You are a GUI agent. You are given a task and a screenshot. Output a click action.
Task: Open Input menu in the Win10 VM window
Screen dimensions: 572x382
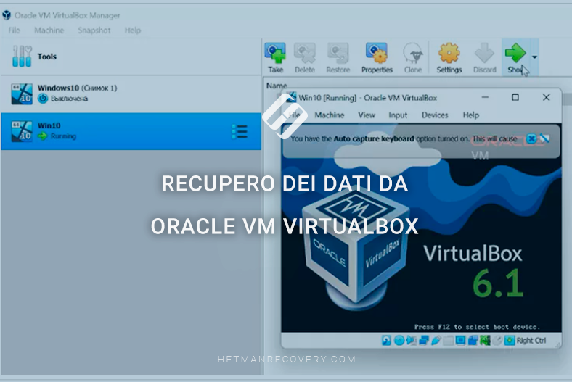[x=398, y=115]
